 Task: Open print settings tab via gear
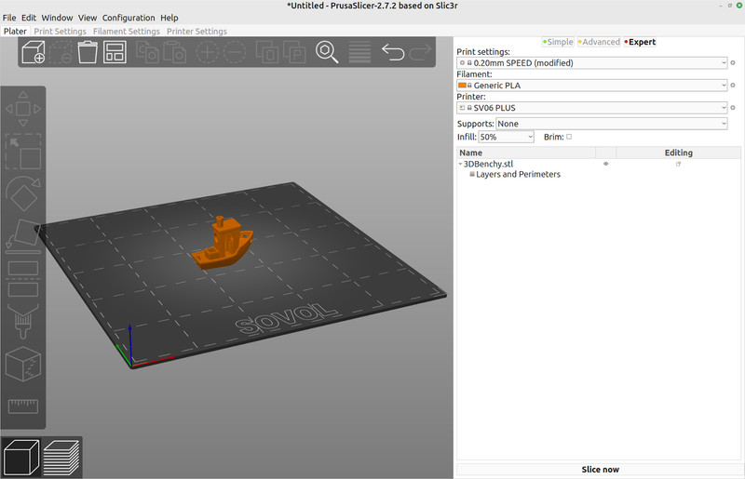pyautogui.click(x=733, y=62)
